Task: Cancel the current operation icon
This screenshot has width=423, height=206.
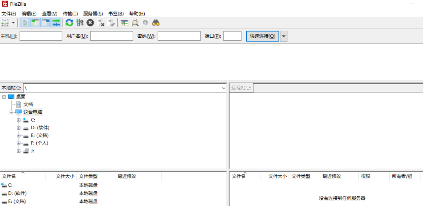Action: pyautogui.click(x=90, y=22)
